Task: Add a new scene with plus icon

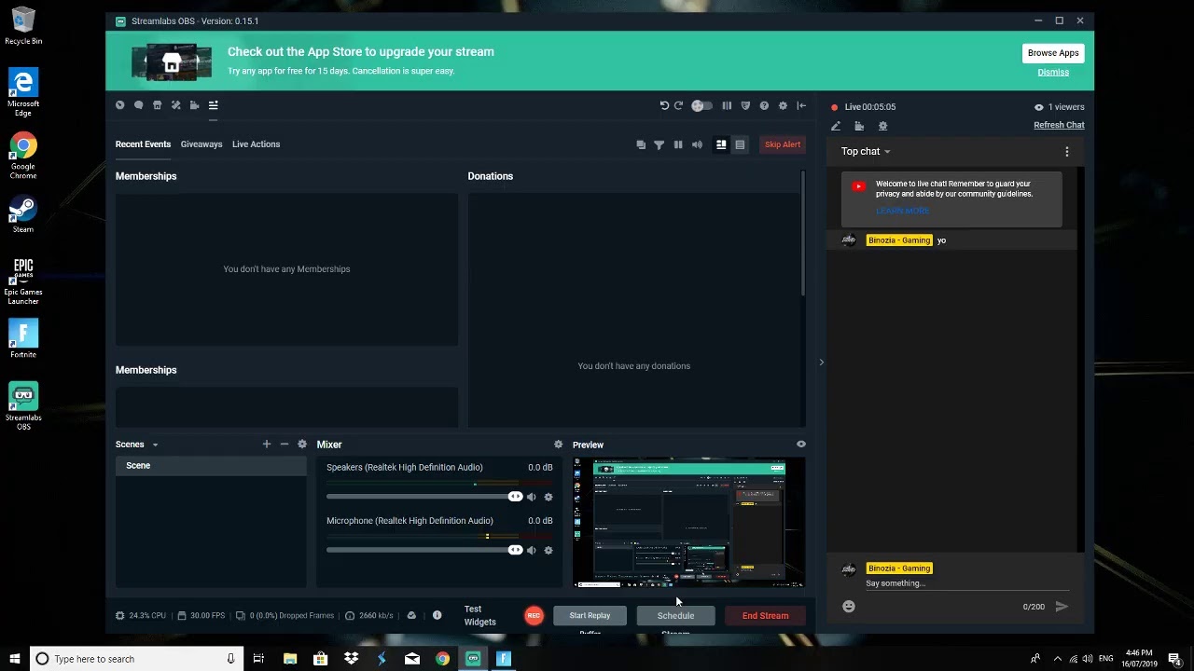Action: [267, 445]
